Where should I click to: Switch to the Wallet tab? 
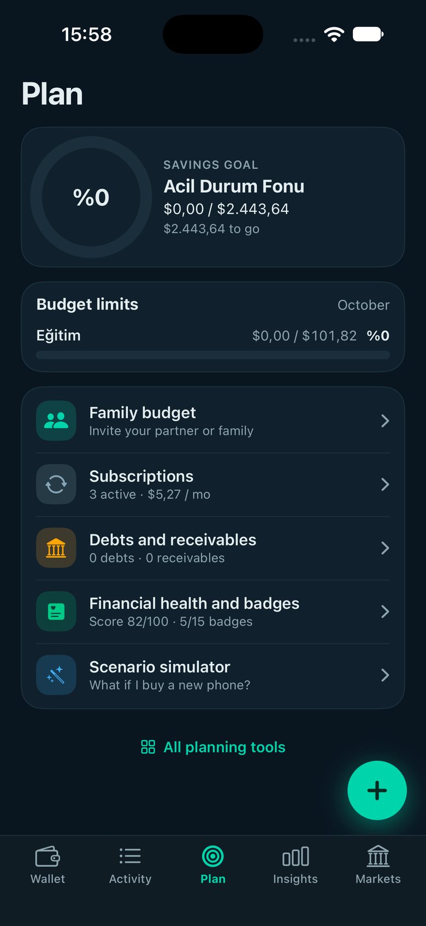pos(48,865)
